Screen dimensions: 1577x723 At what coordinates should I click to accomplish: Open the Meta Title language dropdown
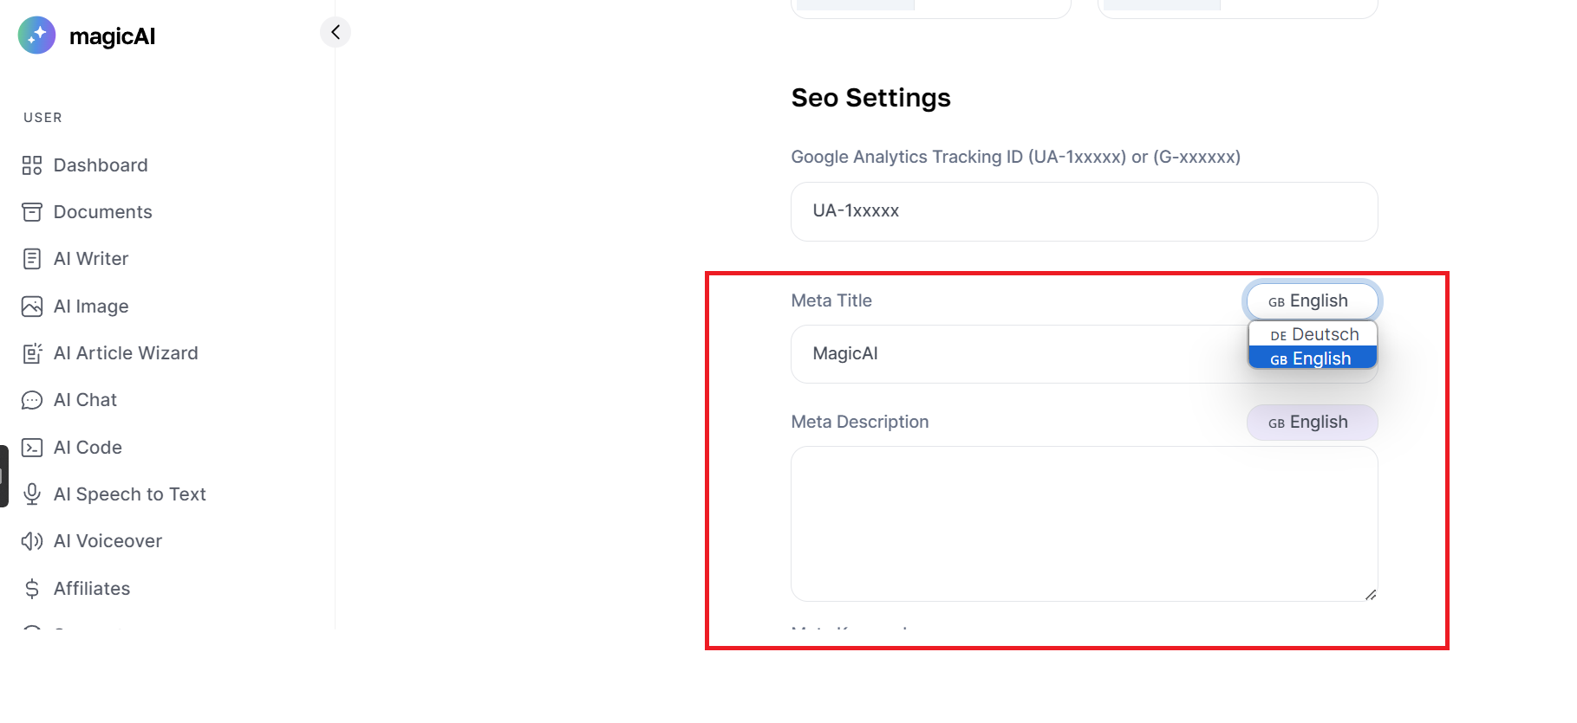click(1312, 301)
